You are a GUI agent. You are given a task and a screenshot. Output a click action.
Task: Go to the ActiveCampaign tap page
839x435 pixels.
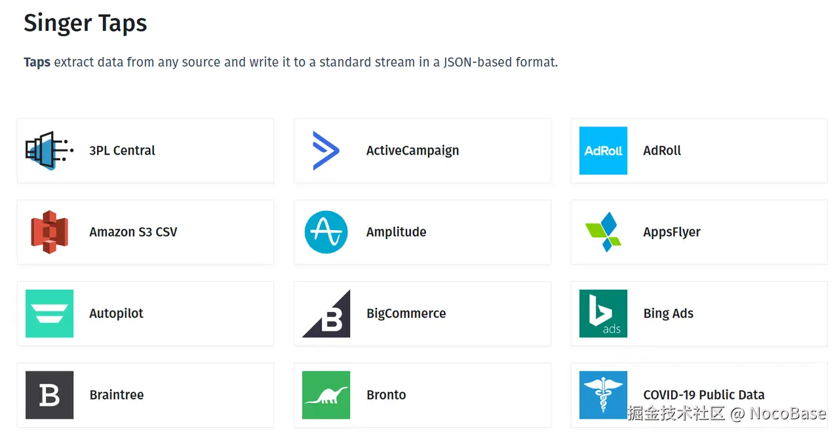coord(412,151)
